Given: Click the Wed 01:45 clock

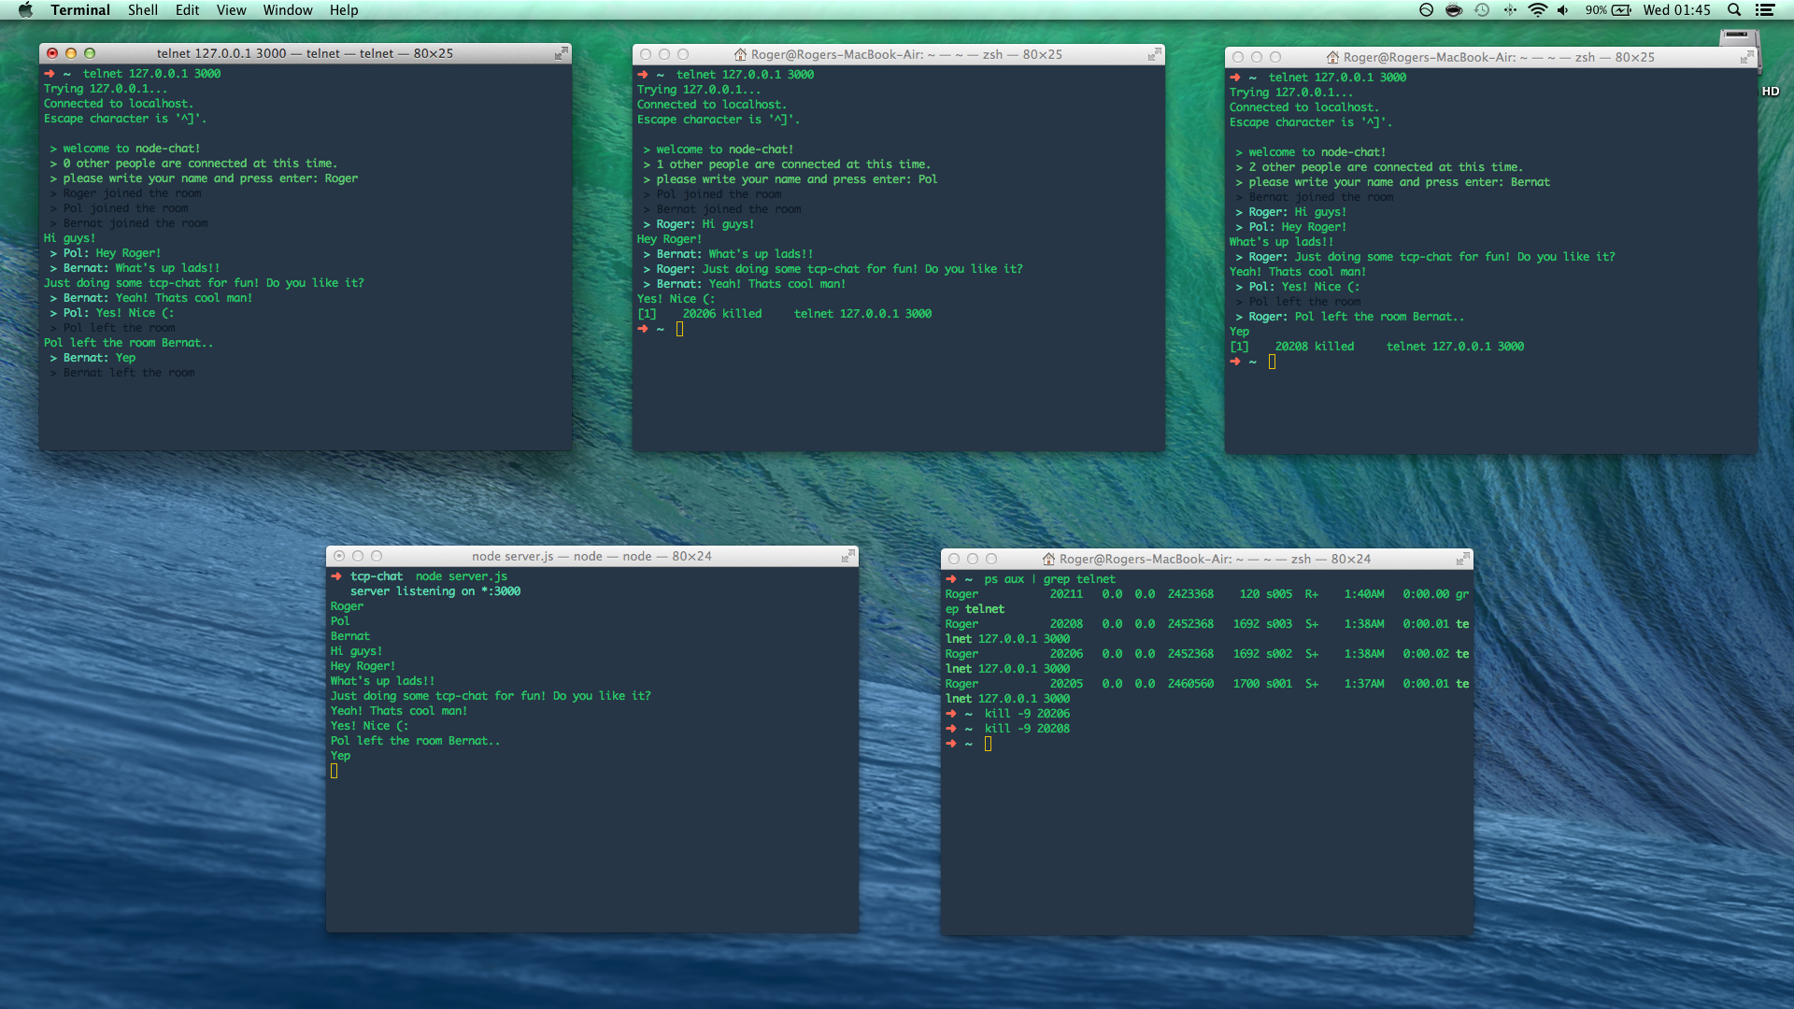Looking at the screenshot, I should click(x=1676, y=10).
